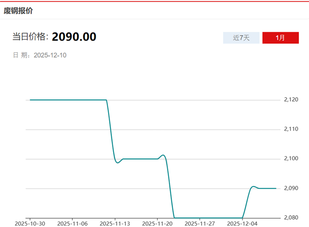Click the line's small peak near 2025-11-20

click(163, 155)
